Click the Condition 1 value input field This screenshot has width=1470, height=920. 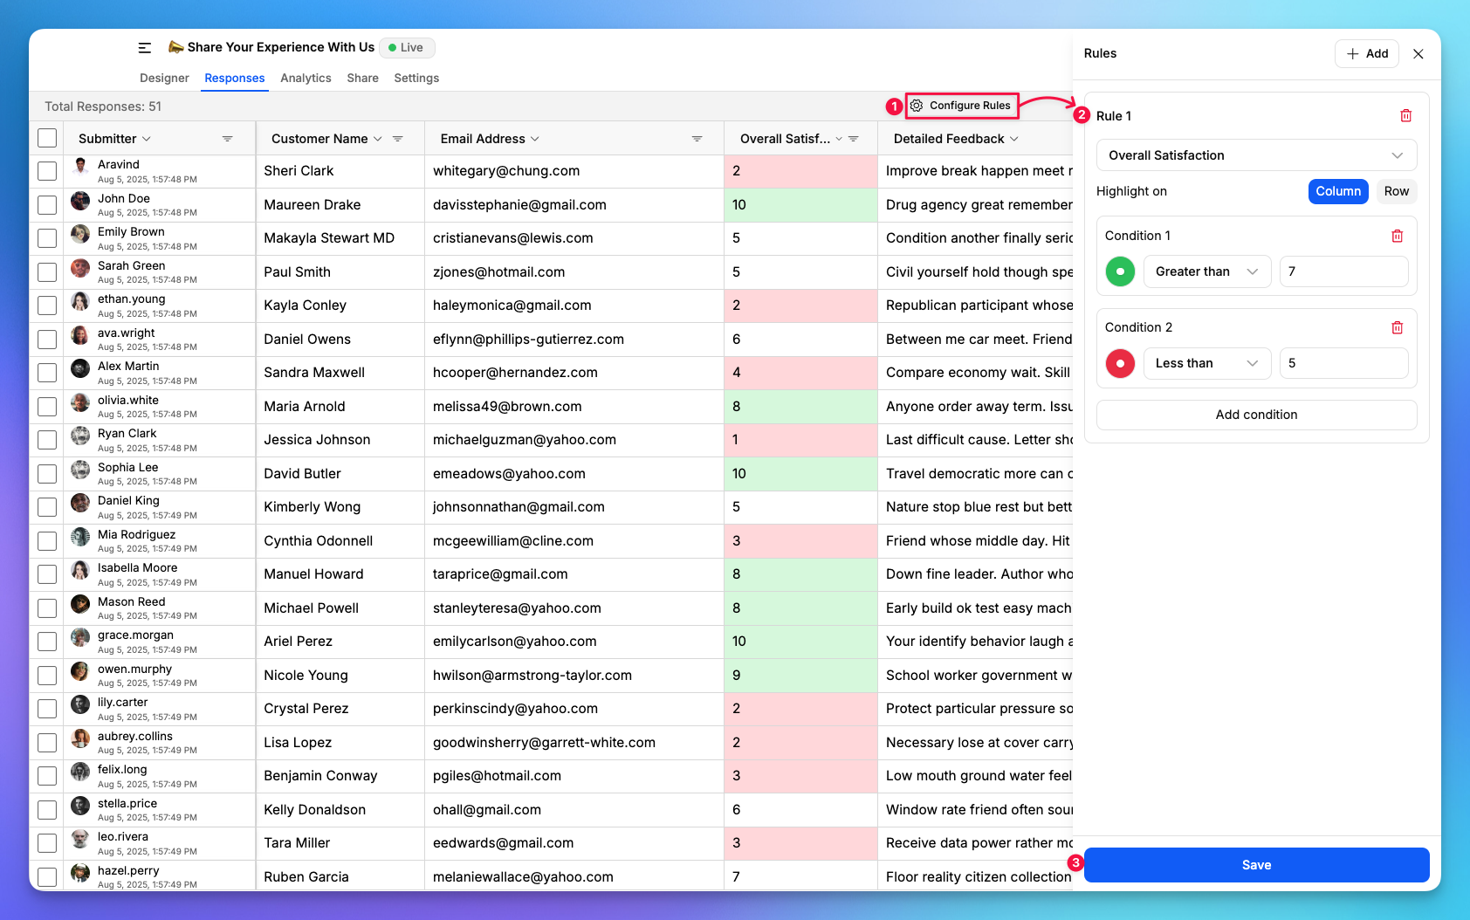click(x=1343, y=271)
